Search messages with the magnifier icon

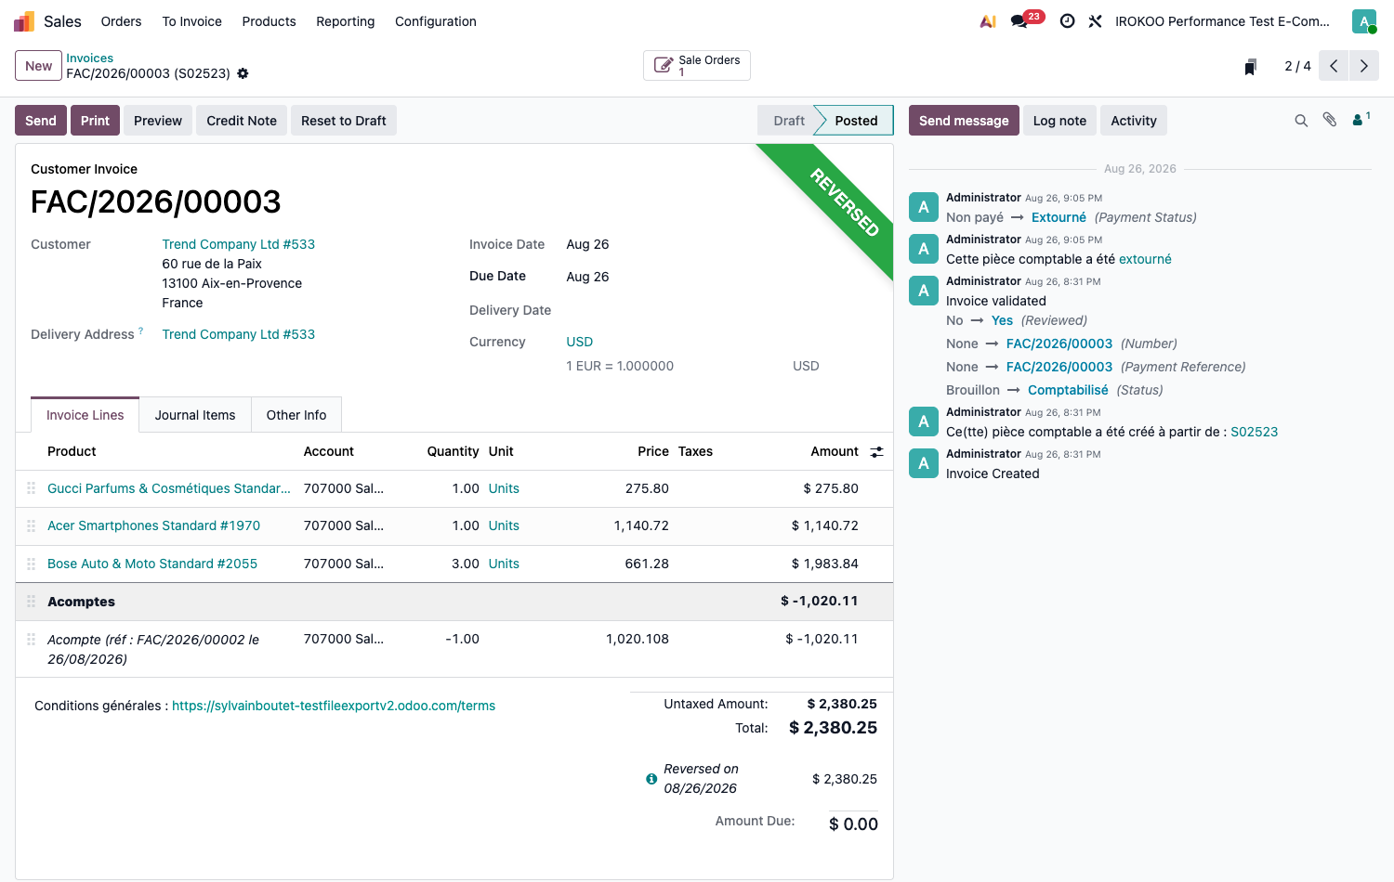click(1301, 121)
